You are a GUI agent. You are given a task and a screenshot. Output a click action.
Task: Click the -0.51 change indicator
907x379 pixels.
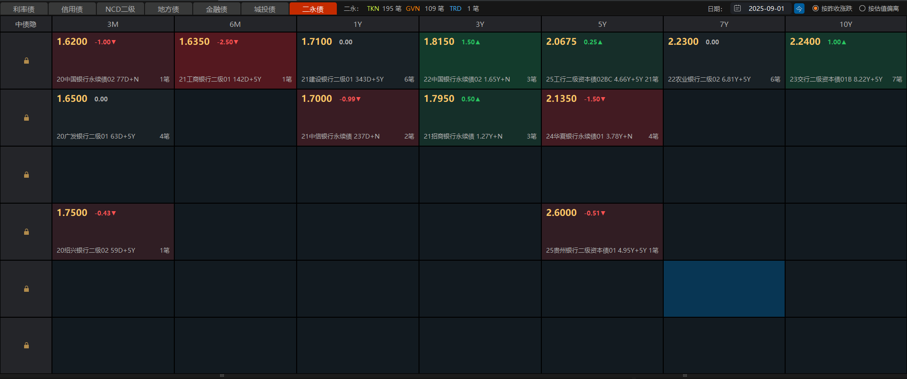tap(595, 213)
